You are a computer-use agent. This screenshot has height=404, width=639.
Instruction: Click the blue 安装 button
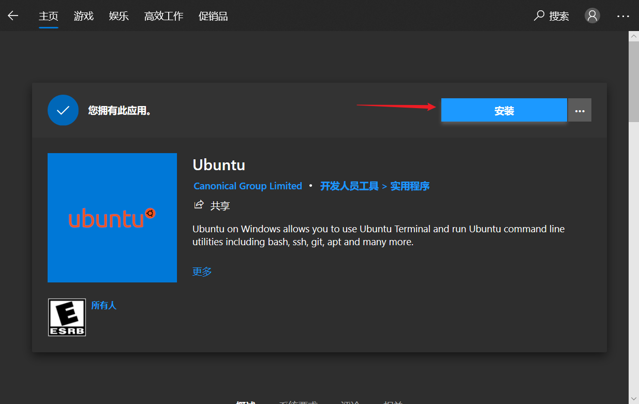click(x=504, y=110)
